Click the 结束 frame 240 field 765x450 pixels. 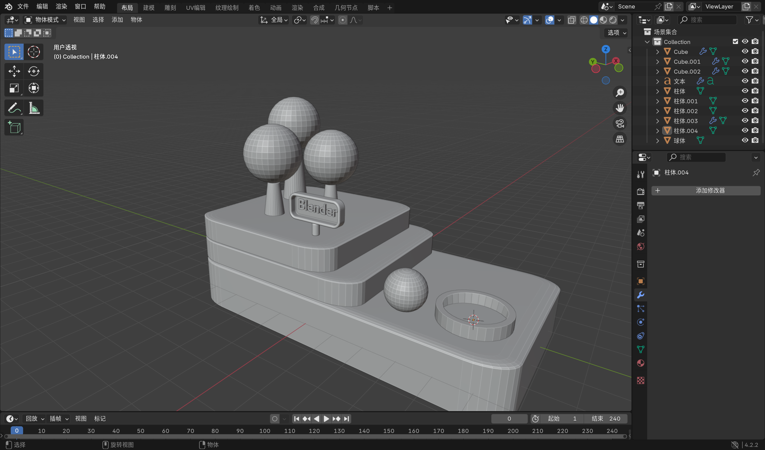606,419
